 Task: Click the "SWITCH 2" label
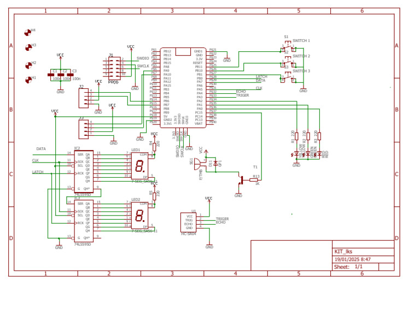[x=301, y=56]
